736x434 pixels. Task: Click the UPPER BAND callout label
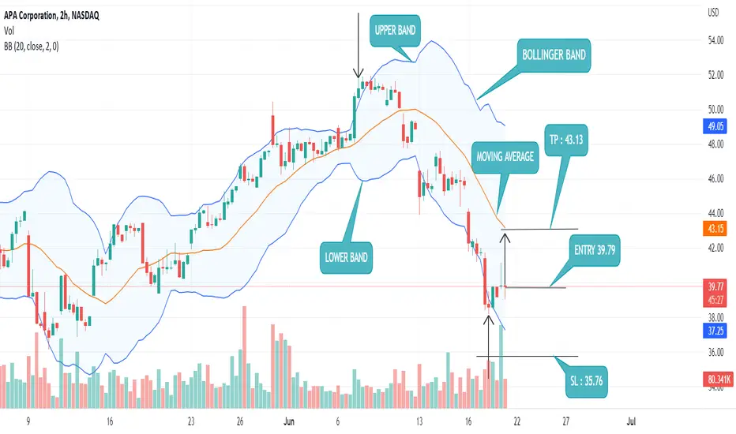click(395, 31)
